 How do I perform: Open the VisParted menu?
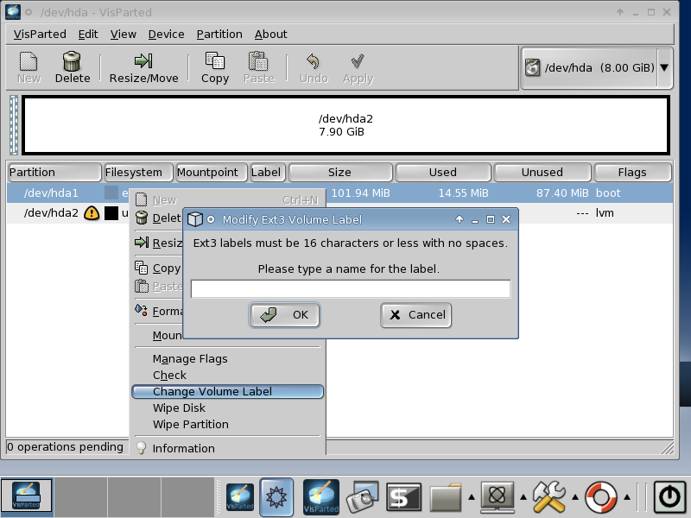[40, 35]
